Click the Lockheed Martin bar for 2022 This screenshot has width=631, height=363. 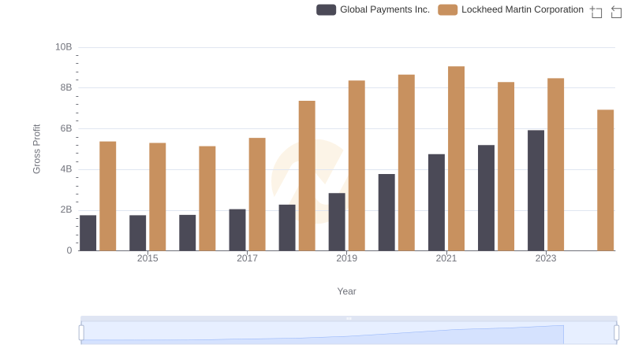[x=506, y=167]
